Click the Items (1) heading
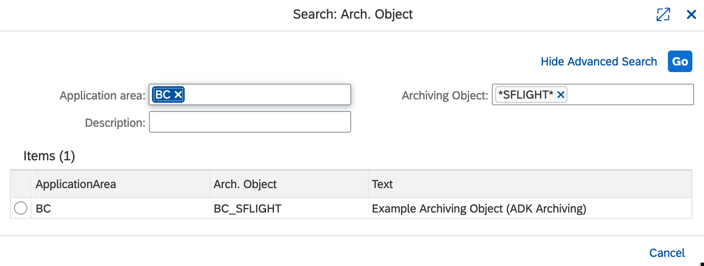The image size is (704, 266). [x=49, y=156]
